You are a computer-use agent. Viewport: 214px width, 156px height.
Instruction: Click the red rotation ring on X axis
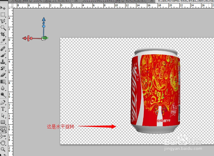[28, 38]
